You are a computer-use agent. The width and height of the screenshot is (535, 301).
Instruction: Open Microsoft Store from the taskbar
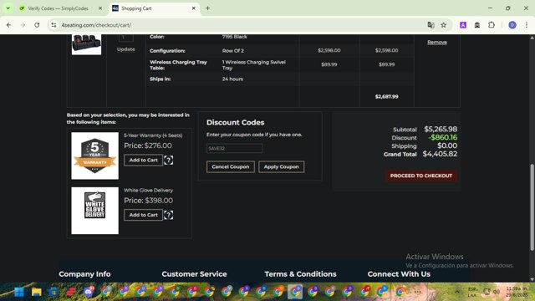[x=53, y=292]
